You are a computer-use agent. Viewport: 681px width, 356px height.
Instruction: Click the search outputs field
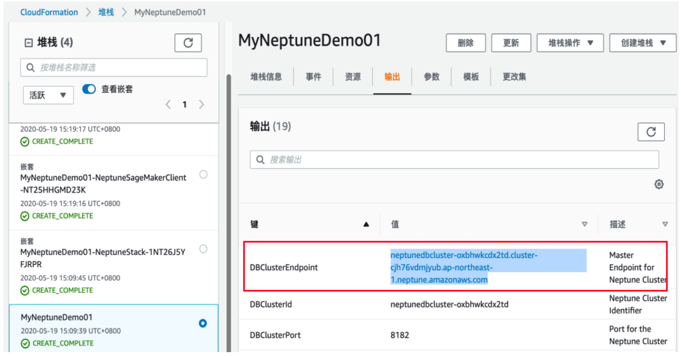point(454,160)
